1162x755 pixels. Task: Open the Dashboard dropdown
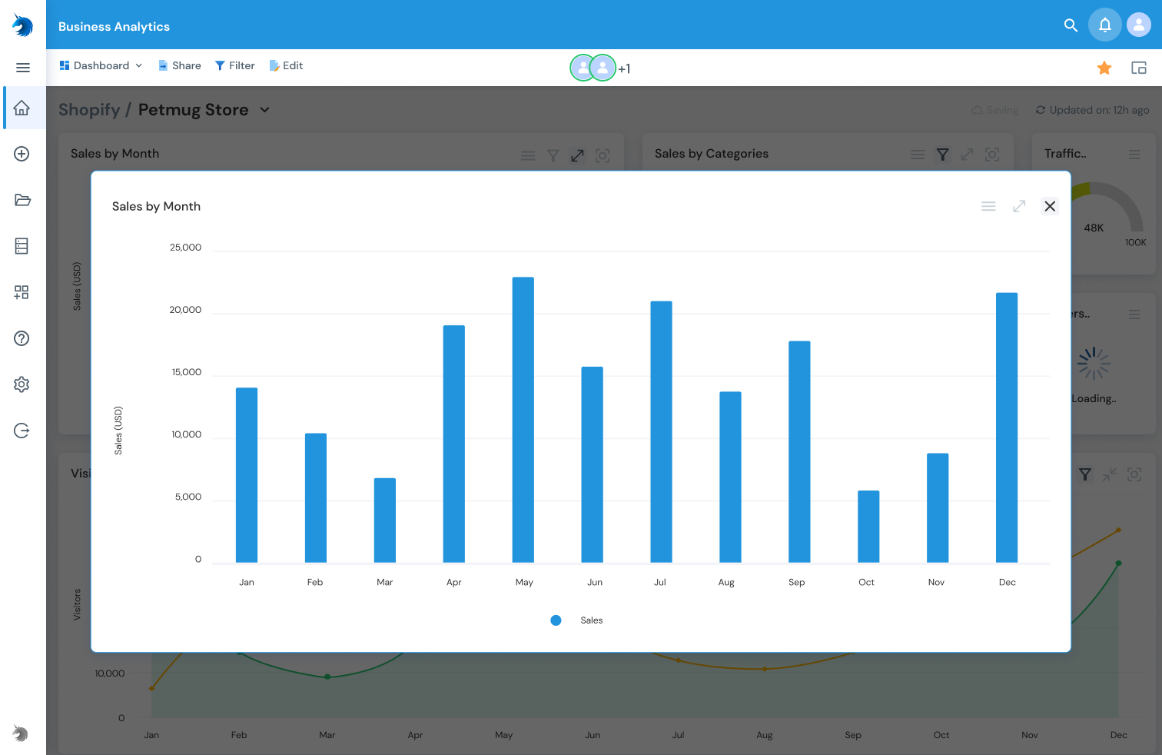101,66
